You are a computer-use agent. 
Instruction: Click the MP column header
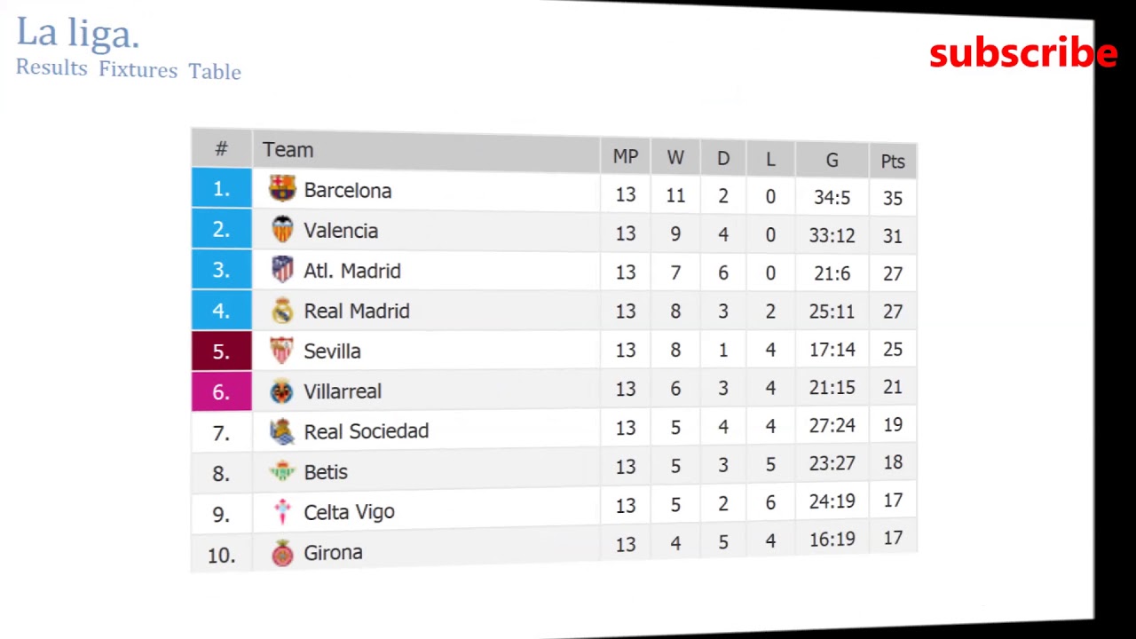[626, 157]
